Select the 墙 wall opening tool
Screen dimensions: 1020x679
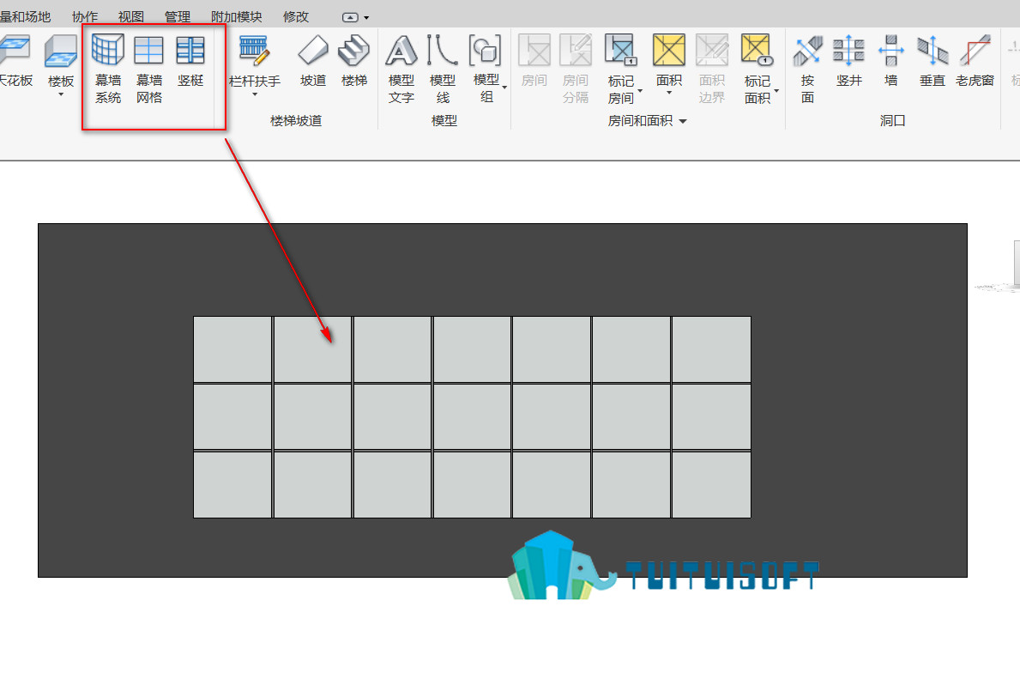(x=890, y=61)
